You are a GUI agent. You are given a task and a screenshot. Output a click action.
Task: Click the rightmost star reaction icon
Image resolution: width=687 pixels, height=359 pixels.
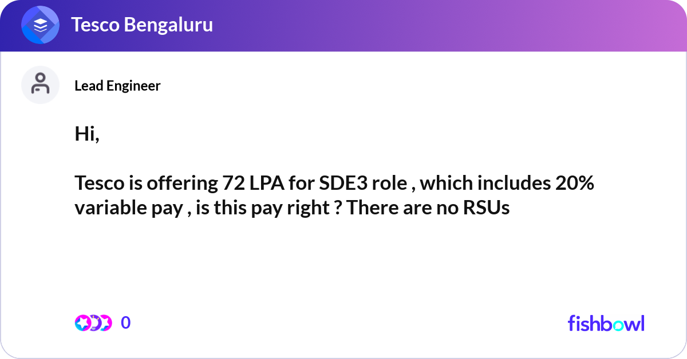pyautogui.click(x=104, y=323)
